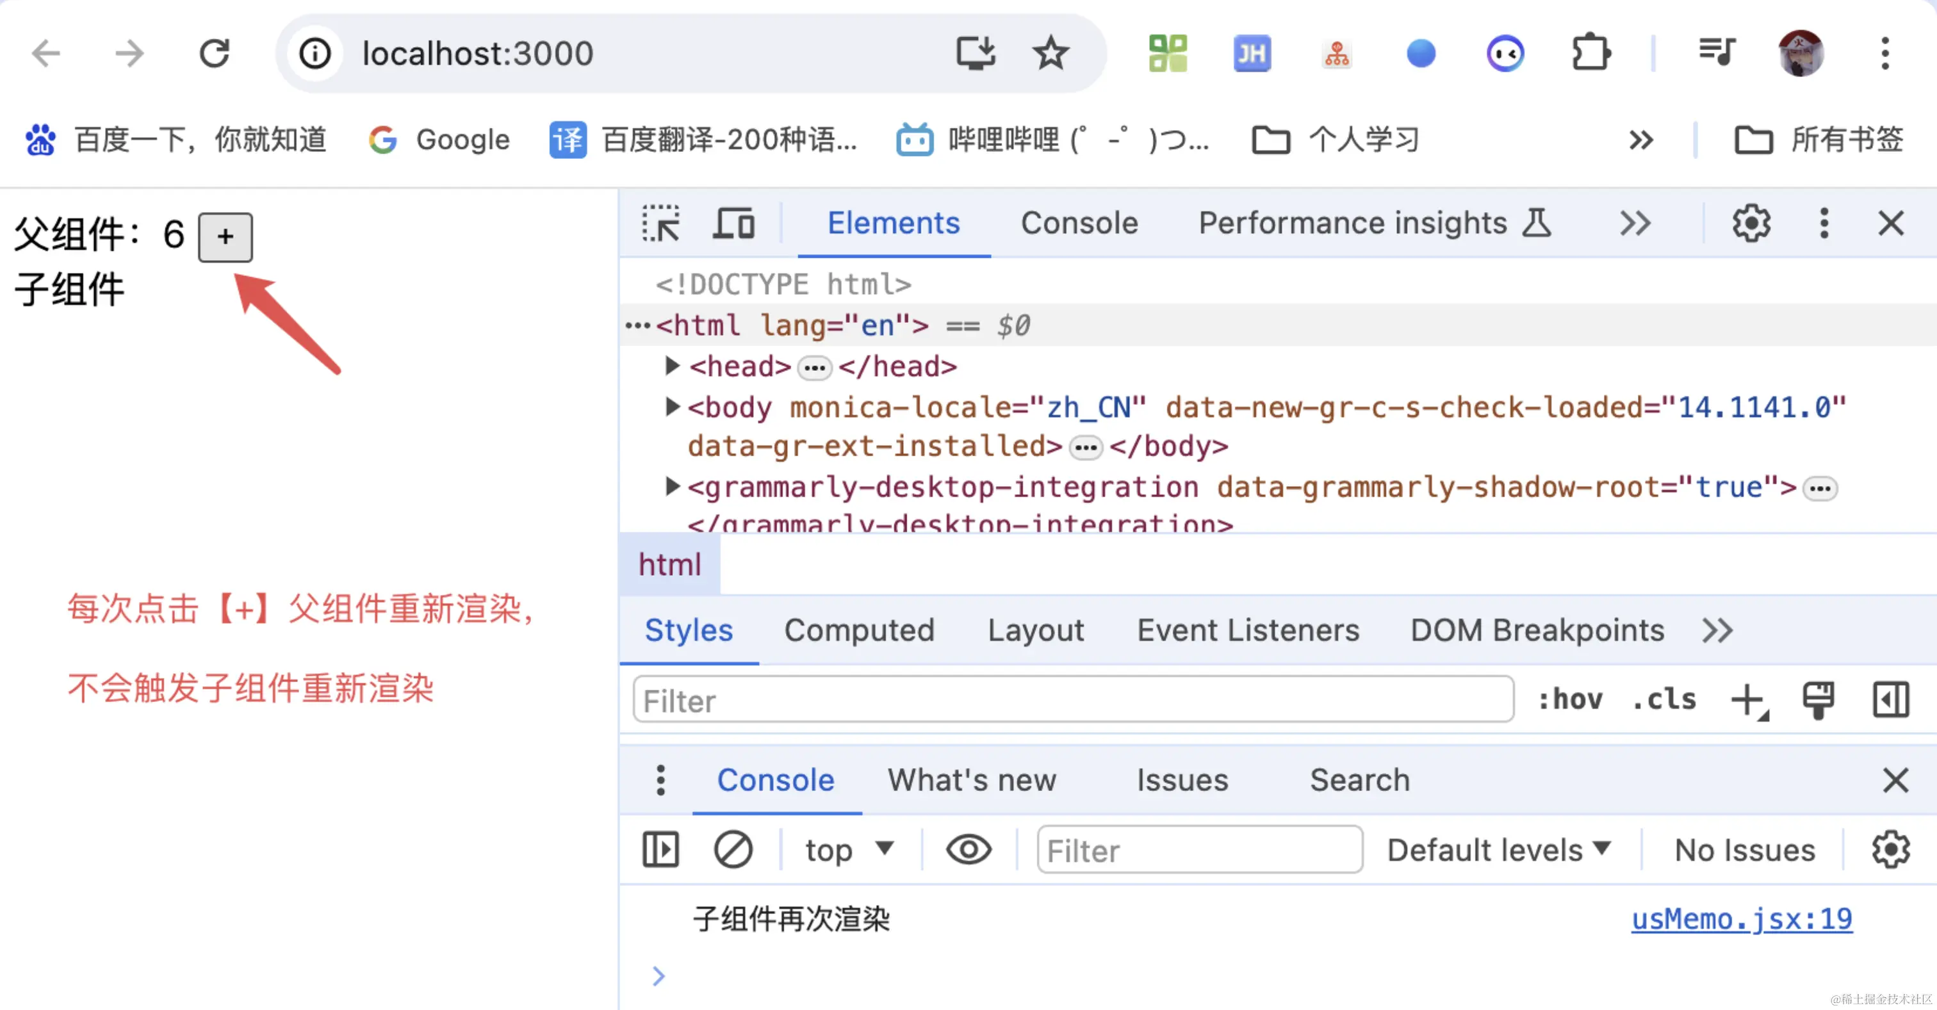
Task: Switch to the Computed tab
Action: coord(859,630)
